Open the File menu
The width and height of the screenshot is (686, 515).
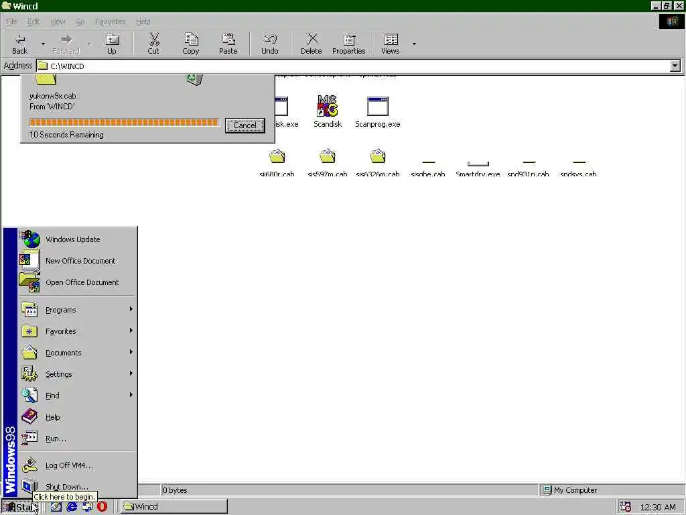click(x=11, y=21)
